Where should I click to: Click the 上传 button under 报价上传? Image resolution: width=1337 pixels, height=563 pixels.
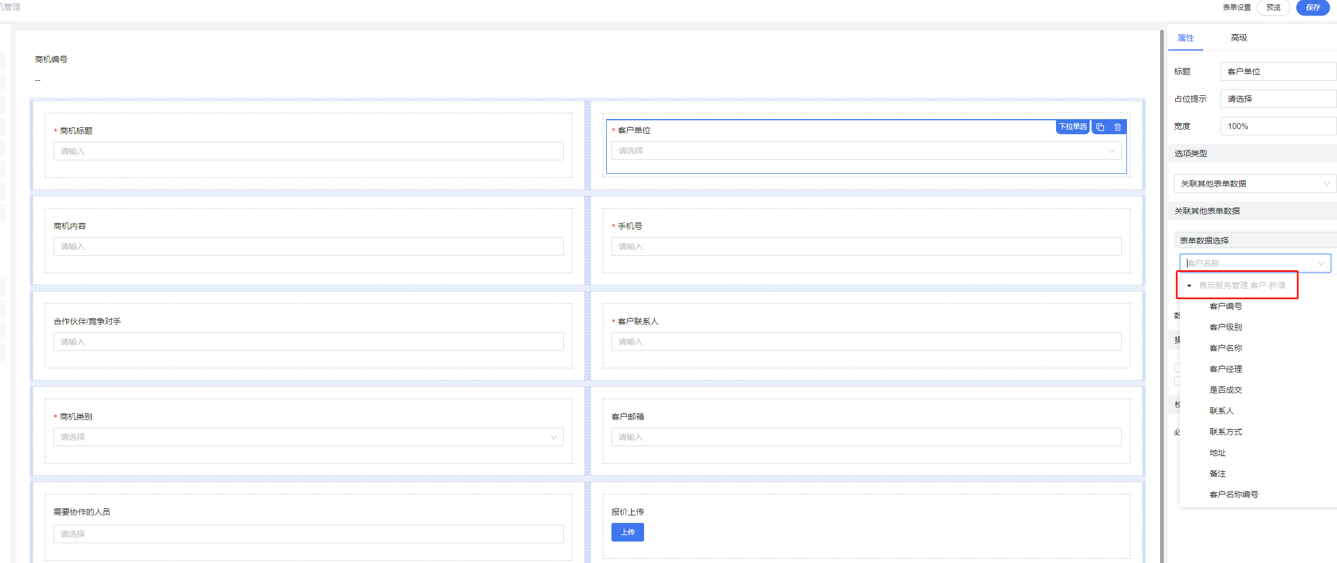coord(627,532)
